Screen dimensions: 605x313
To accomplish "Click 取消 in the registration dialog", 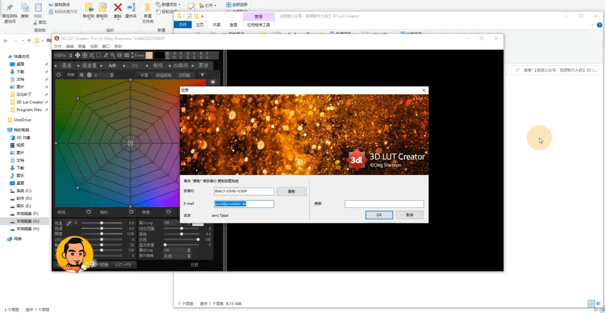I will 409,215.
